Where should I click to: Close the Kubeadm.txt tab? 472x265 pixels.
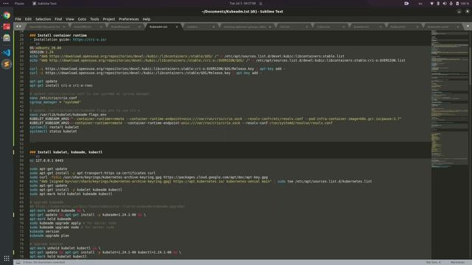[x=177, y=26]
